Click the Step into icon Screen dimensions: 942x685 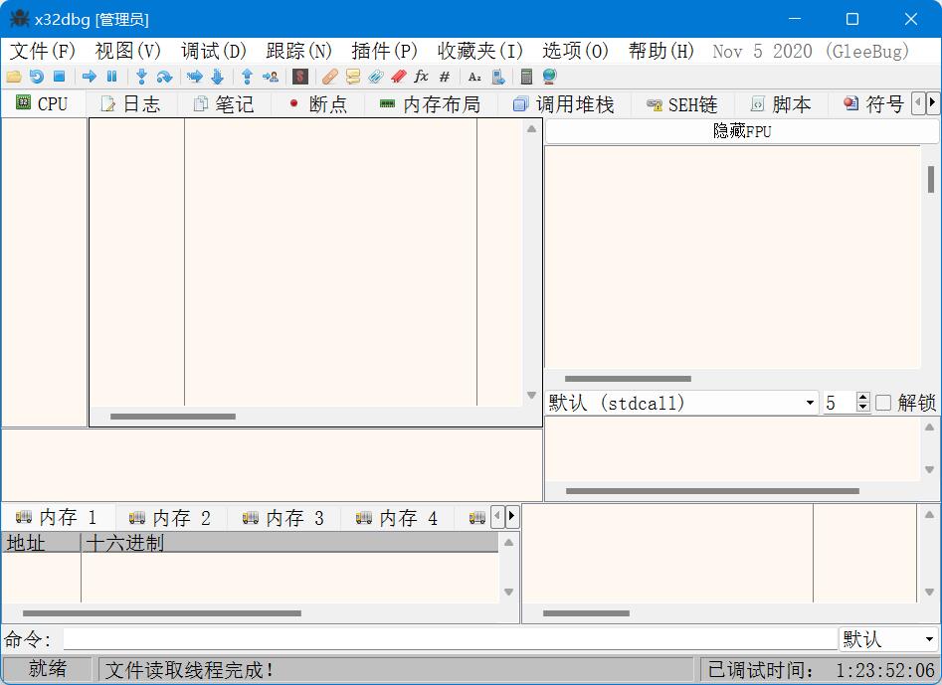(142, 77)
